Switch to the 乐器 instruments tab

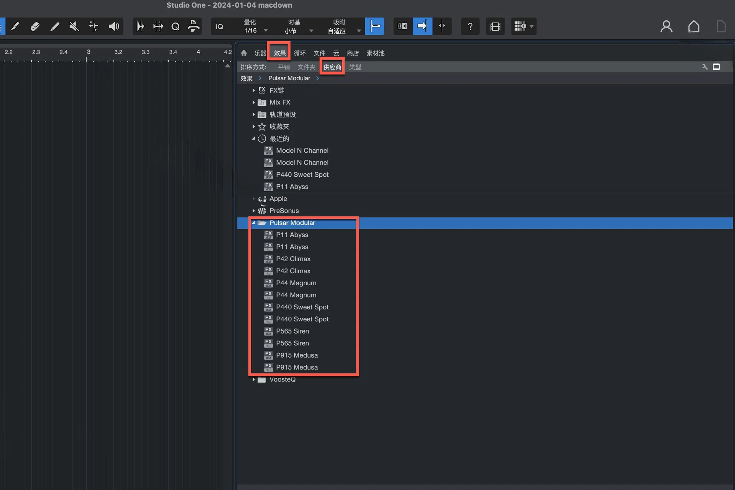(260, 53)
